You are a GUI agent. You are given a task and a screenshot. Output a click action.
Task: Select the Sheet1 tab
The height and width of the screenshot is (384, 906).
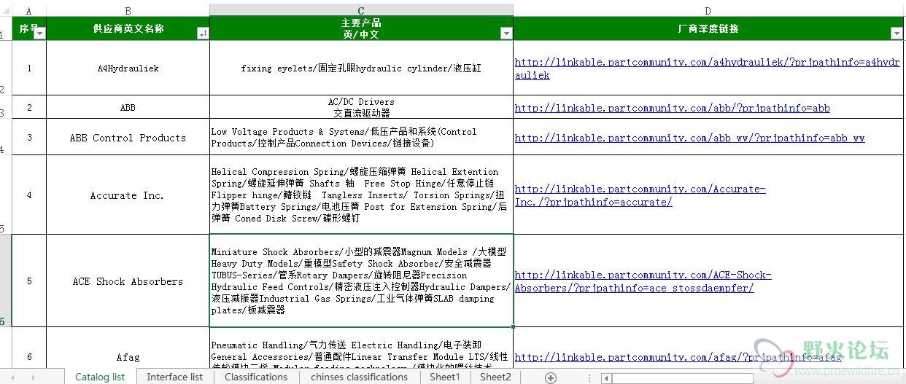[x=445, y=377]
